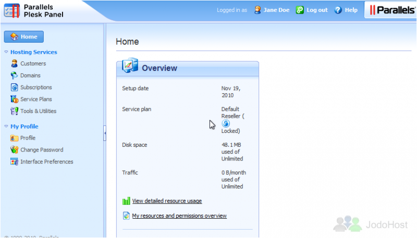Open Service Plans from sidebar
This screenshot has height=238, width=417.
coord(36,99)
